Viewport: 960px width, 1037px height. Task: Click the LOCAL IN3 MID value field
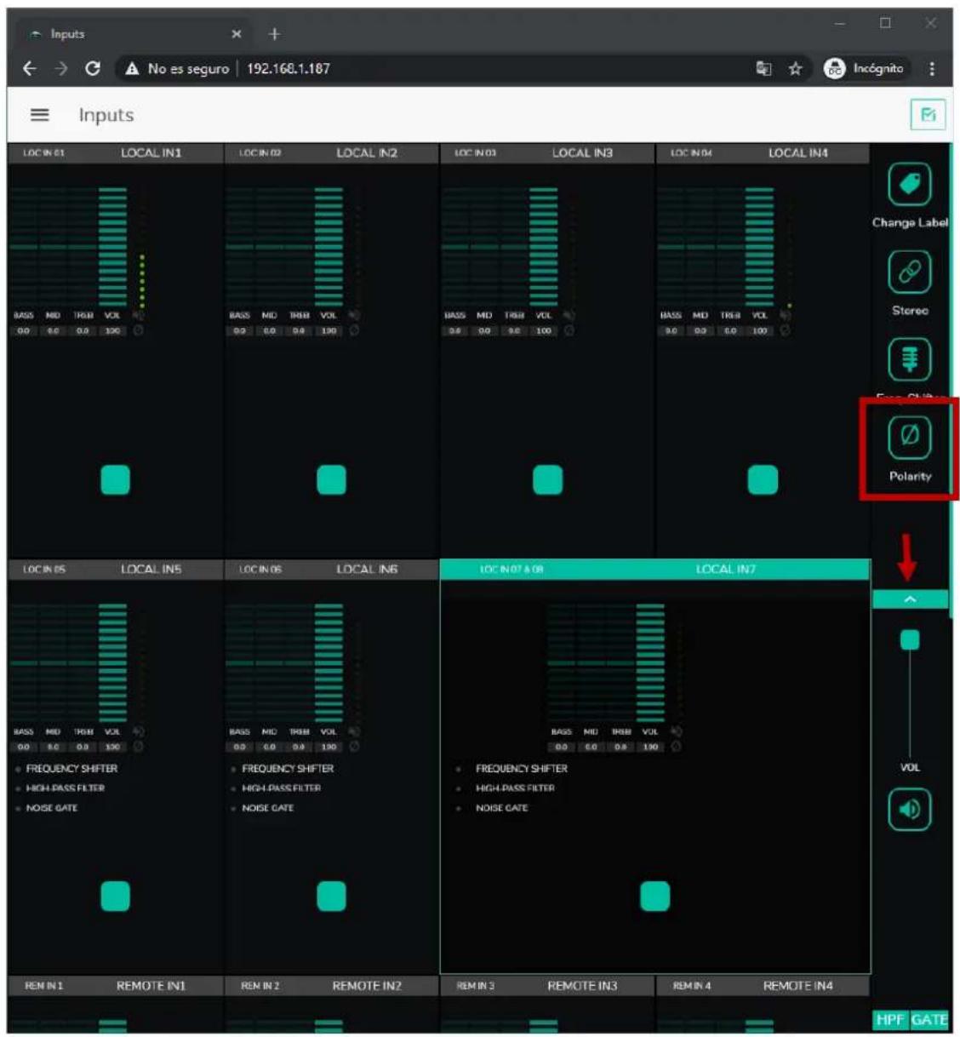[484, 330]
